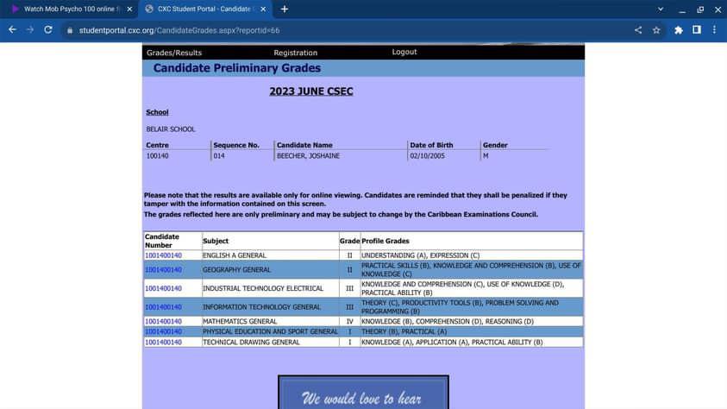Open the browser extensions puzzle icon
The image size is (727, 409).
(679, 30)
